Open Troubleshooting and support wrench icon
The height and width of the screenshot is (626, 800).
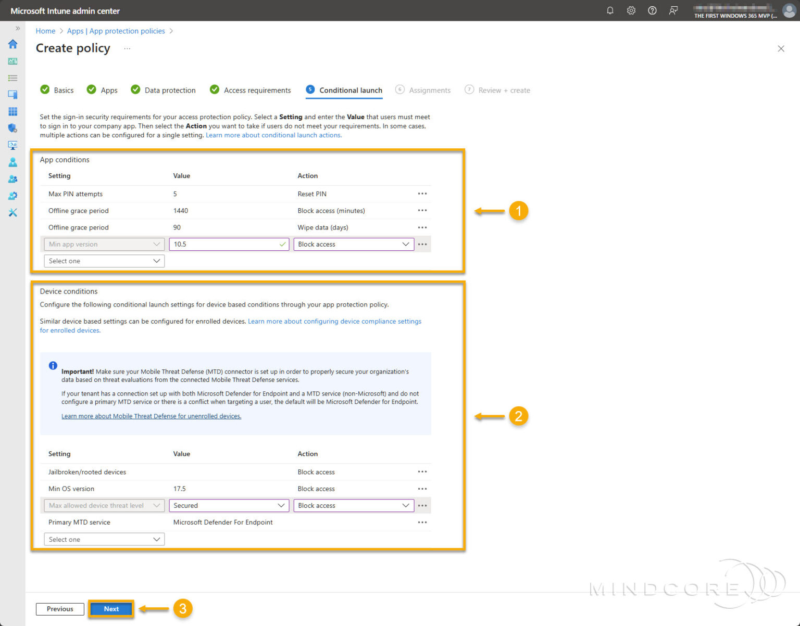click(x=12, y=212)
